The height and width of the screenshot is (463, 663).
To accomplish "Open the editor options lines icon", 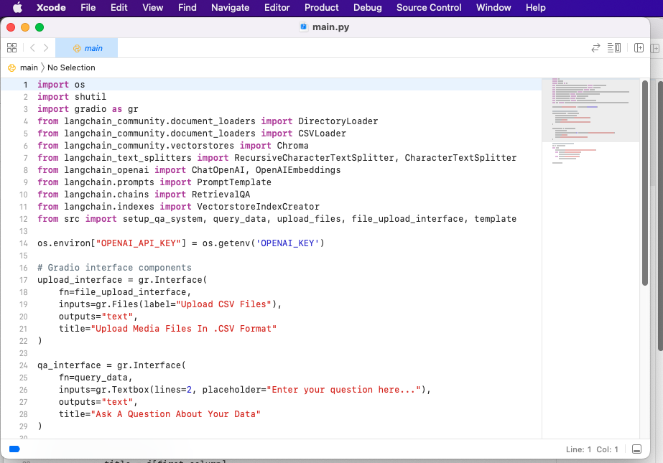I will [x=614, y=48].
